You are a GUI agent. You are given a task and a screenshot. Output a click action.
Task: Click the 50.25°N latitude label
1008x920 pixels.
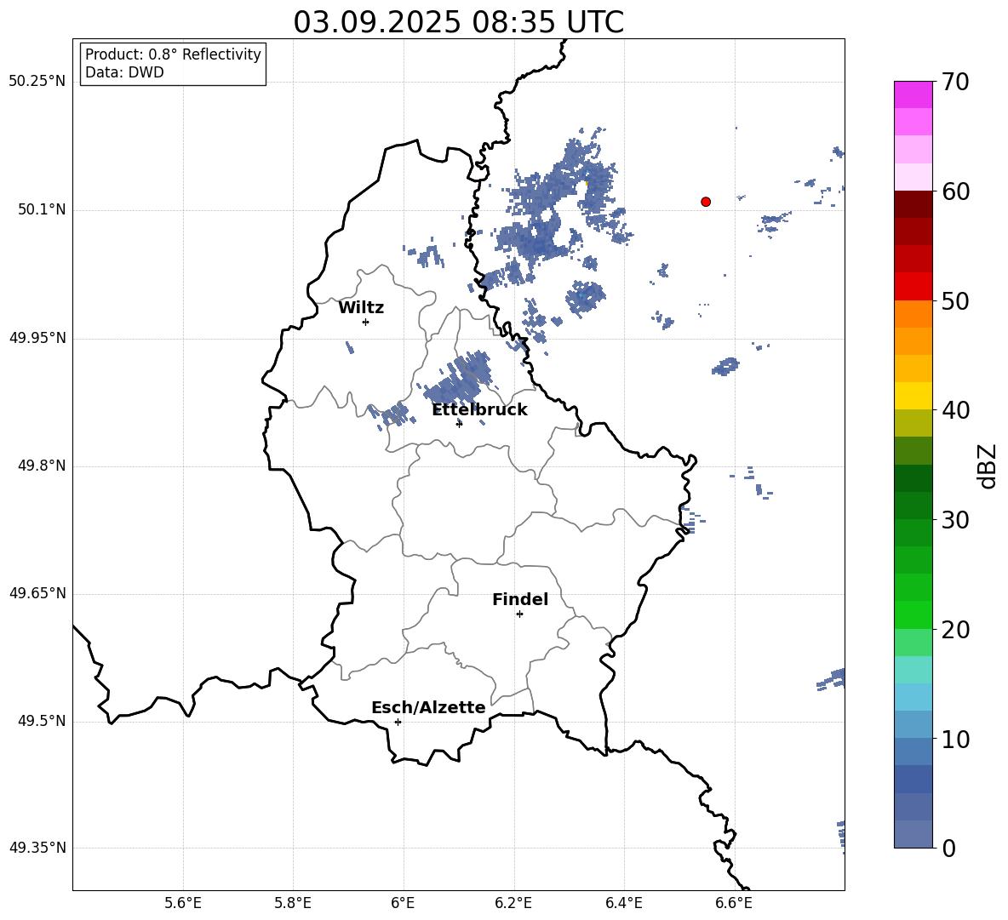37,82
